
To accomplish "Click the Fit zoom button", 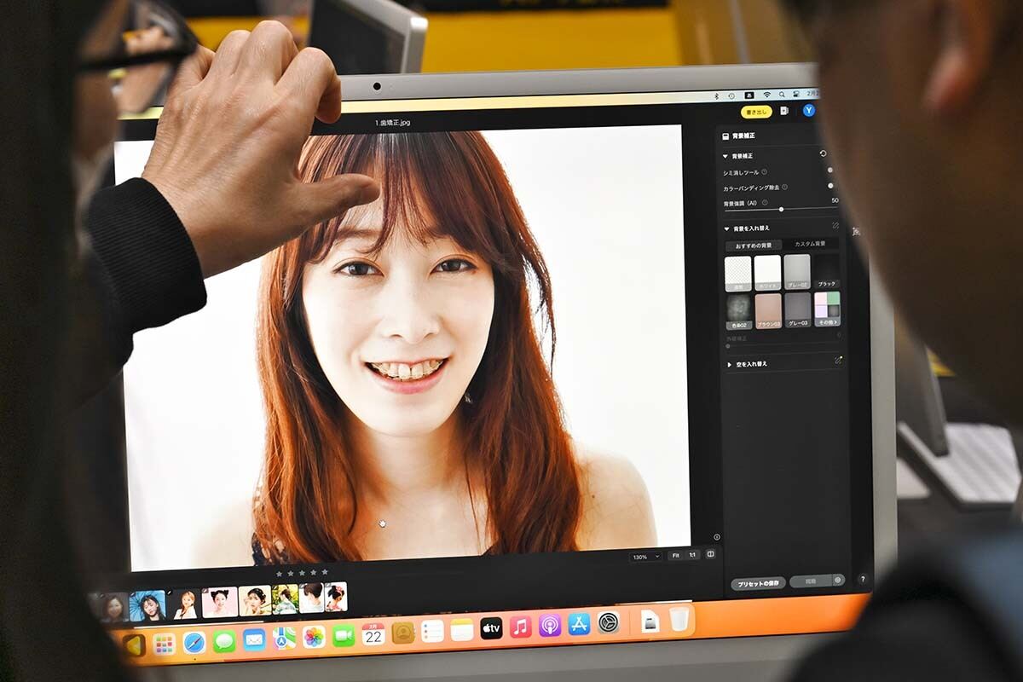I will click(675, 555).
